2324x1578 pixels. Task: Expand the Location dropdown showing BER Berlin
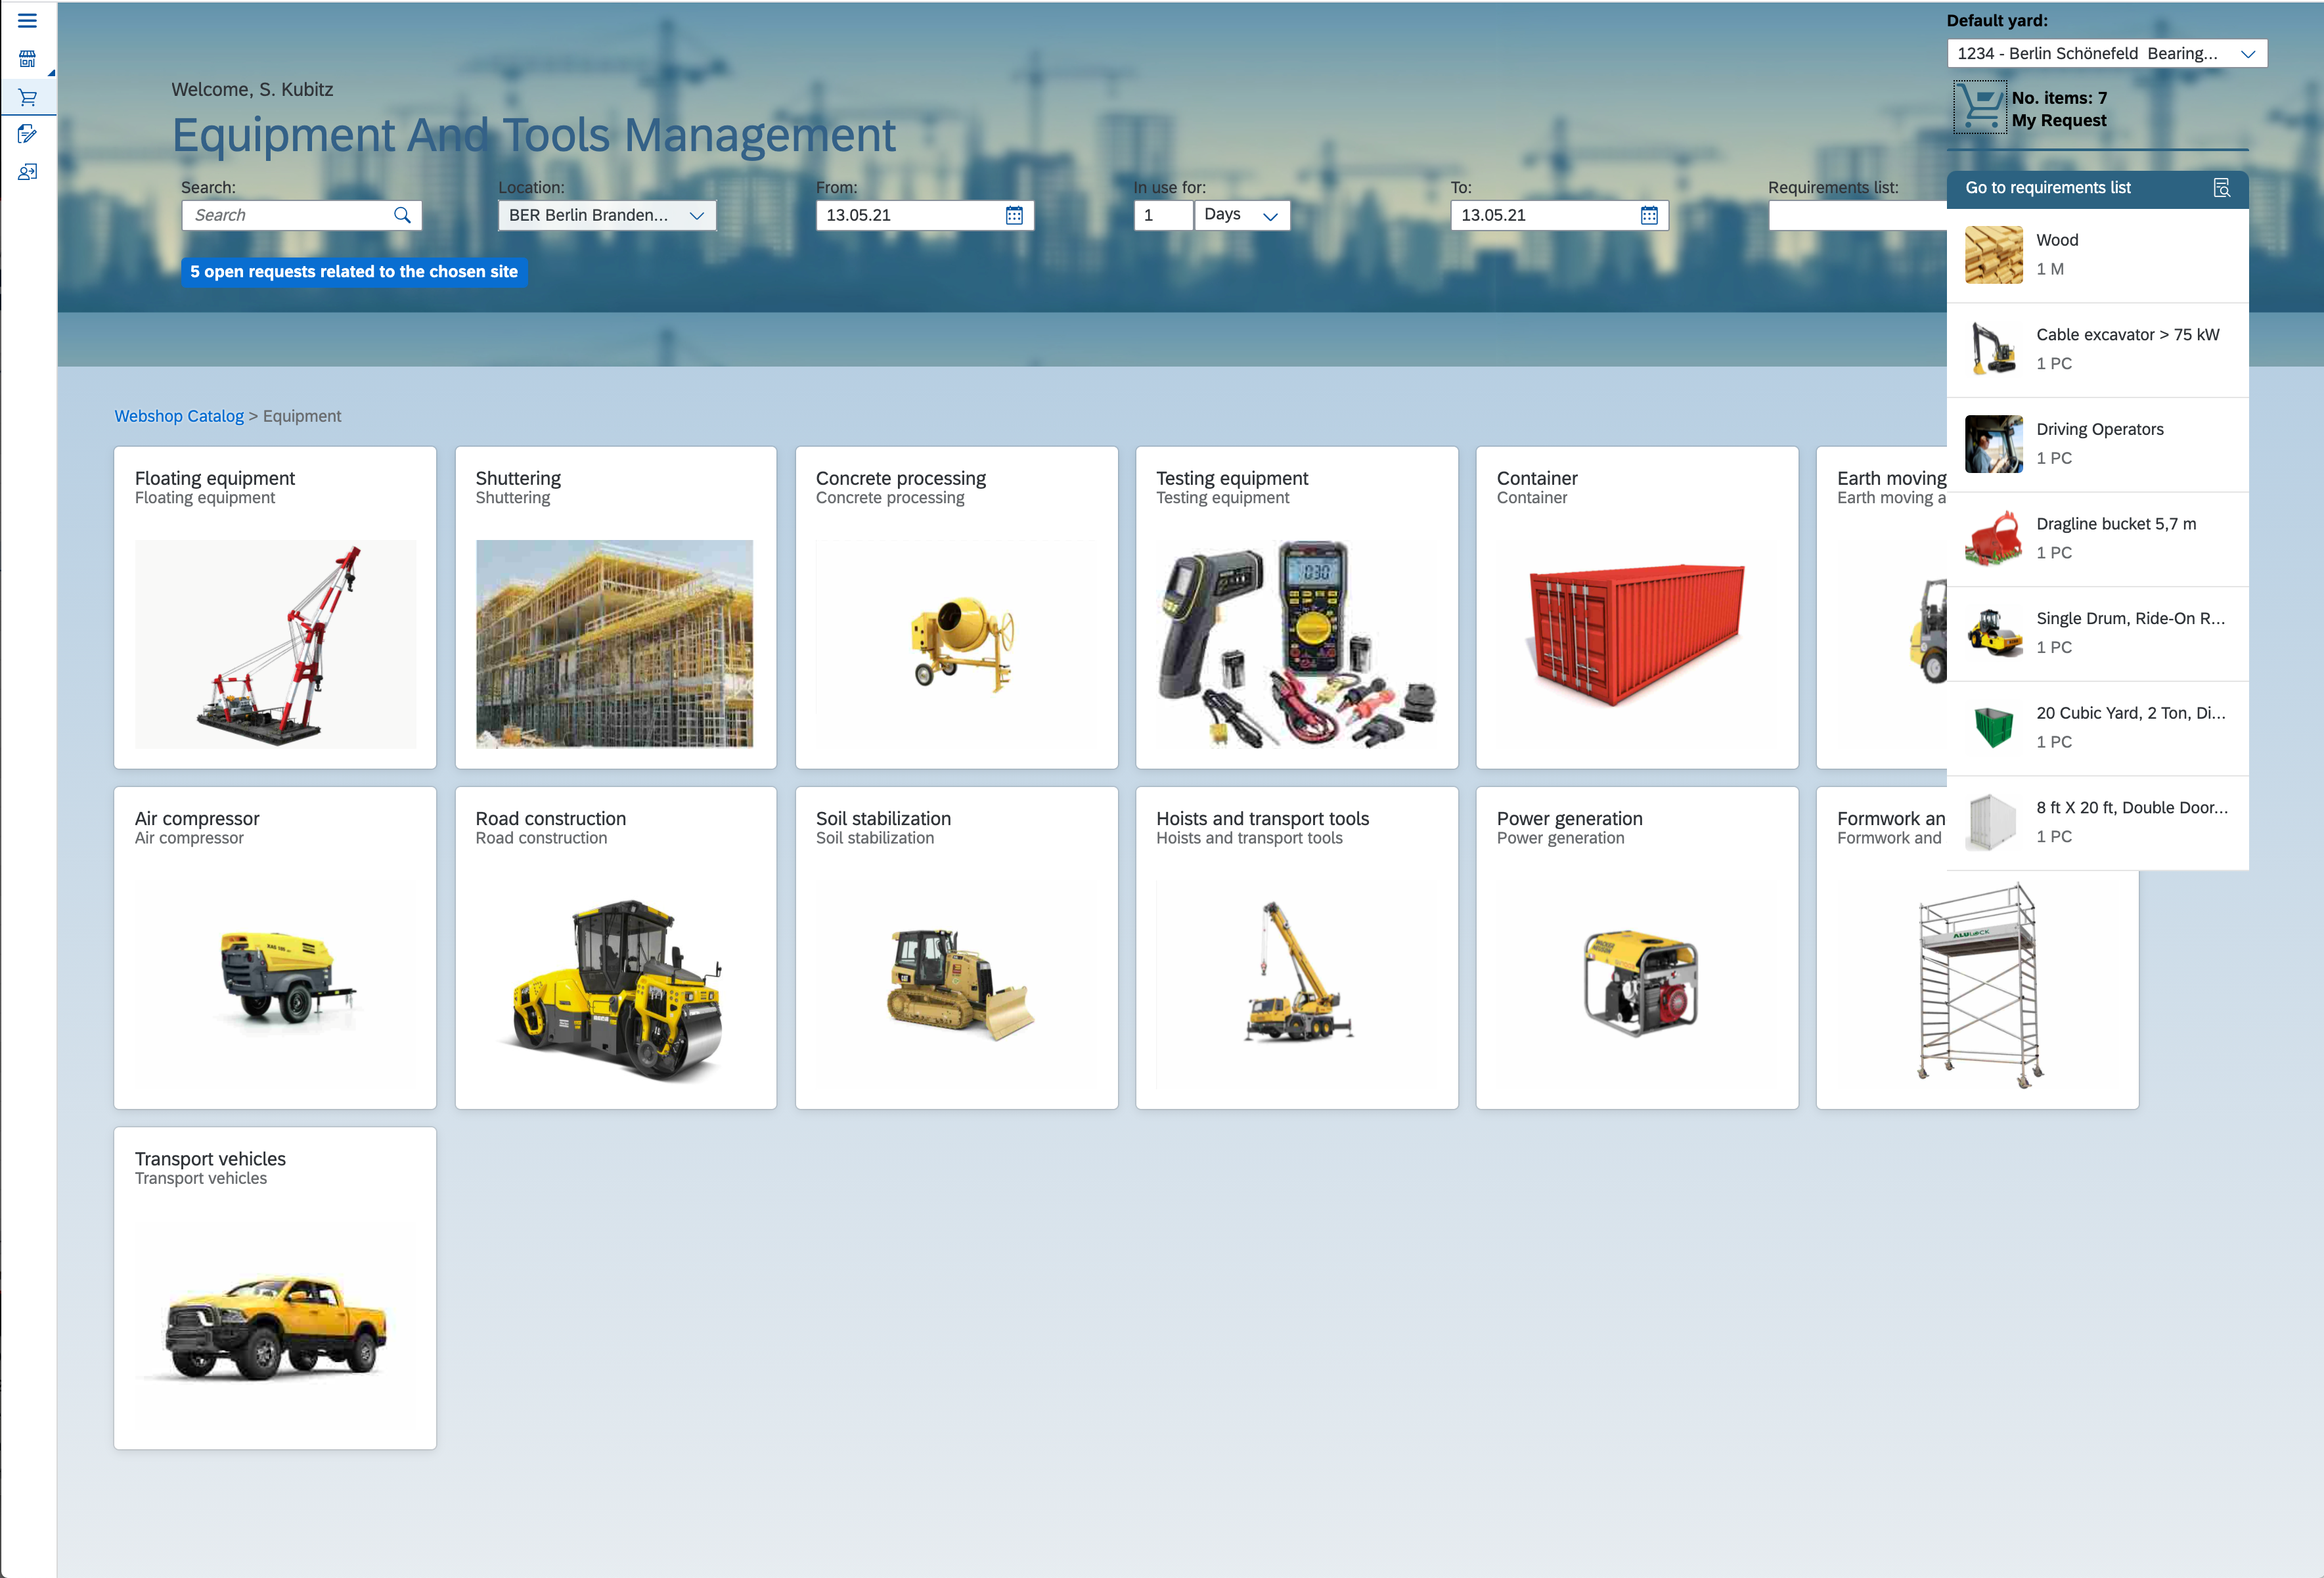coord(697,214)
